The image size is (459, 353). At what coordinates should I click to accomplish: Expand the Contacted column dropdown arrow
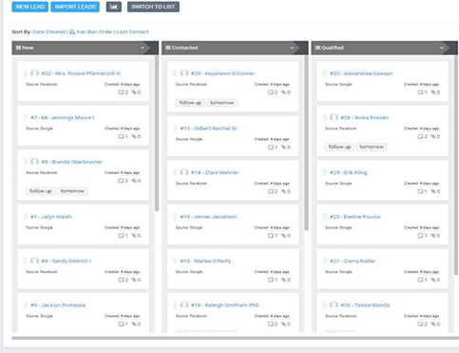click(x=292, y=48)
